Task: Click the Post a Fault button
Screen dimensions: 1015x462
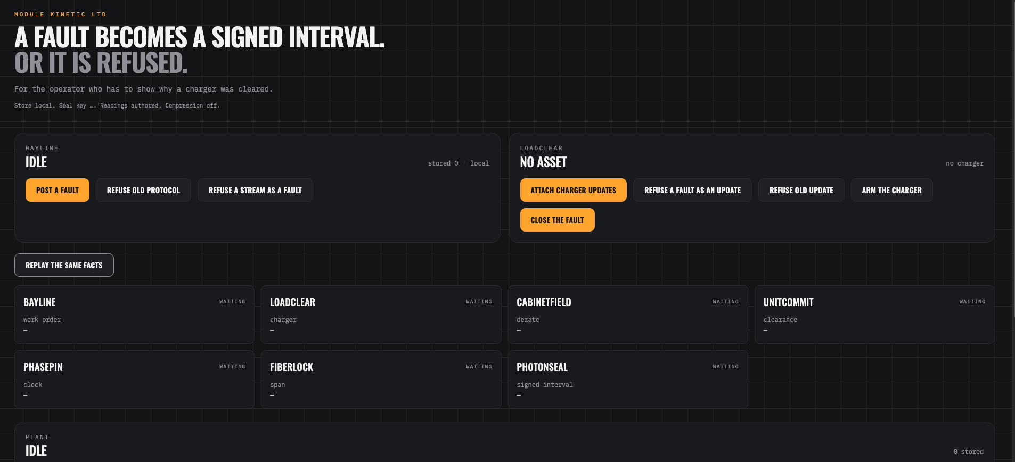Action: click(58, 190)
